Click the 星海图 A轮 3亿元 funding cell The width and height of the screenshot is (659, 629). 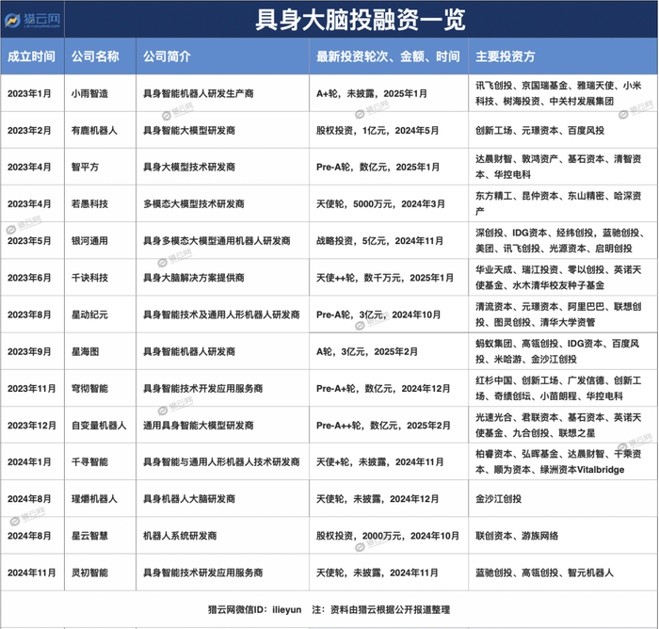[388, 351]
